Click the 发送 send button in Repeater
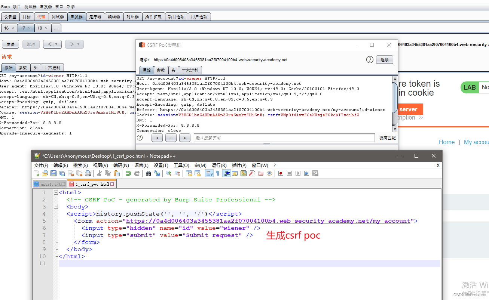The height and width of the screenshot is (300, 489). (x=10, y=44)
